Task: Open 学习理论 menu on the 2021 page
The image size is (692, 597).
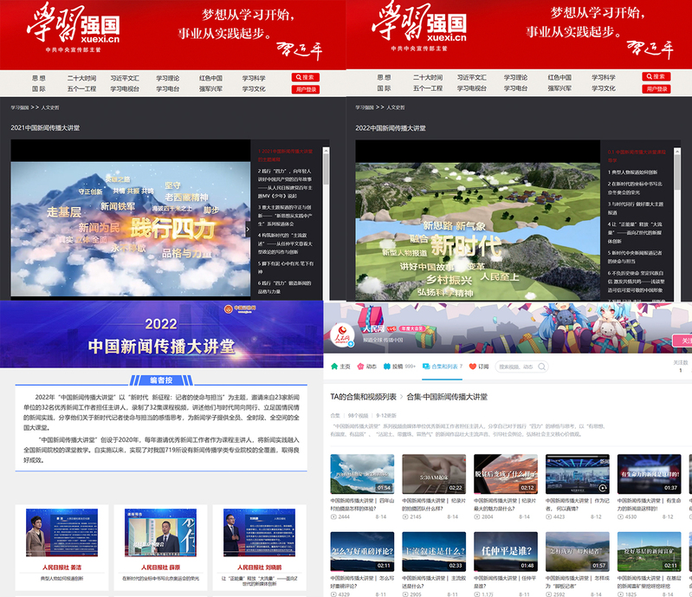Action: click(x=168, y=78)
